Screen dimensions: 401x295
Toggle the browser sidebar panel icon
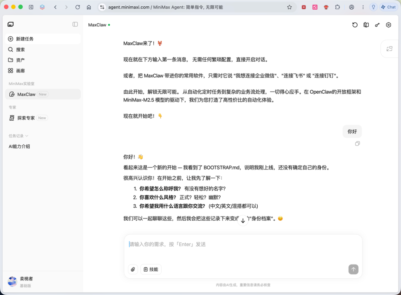click(x=31, y=7)
